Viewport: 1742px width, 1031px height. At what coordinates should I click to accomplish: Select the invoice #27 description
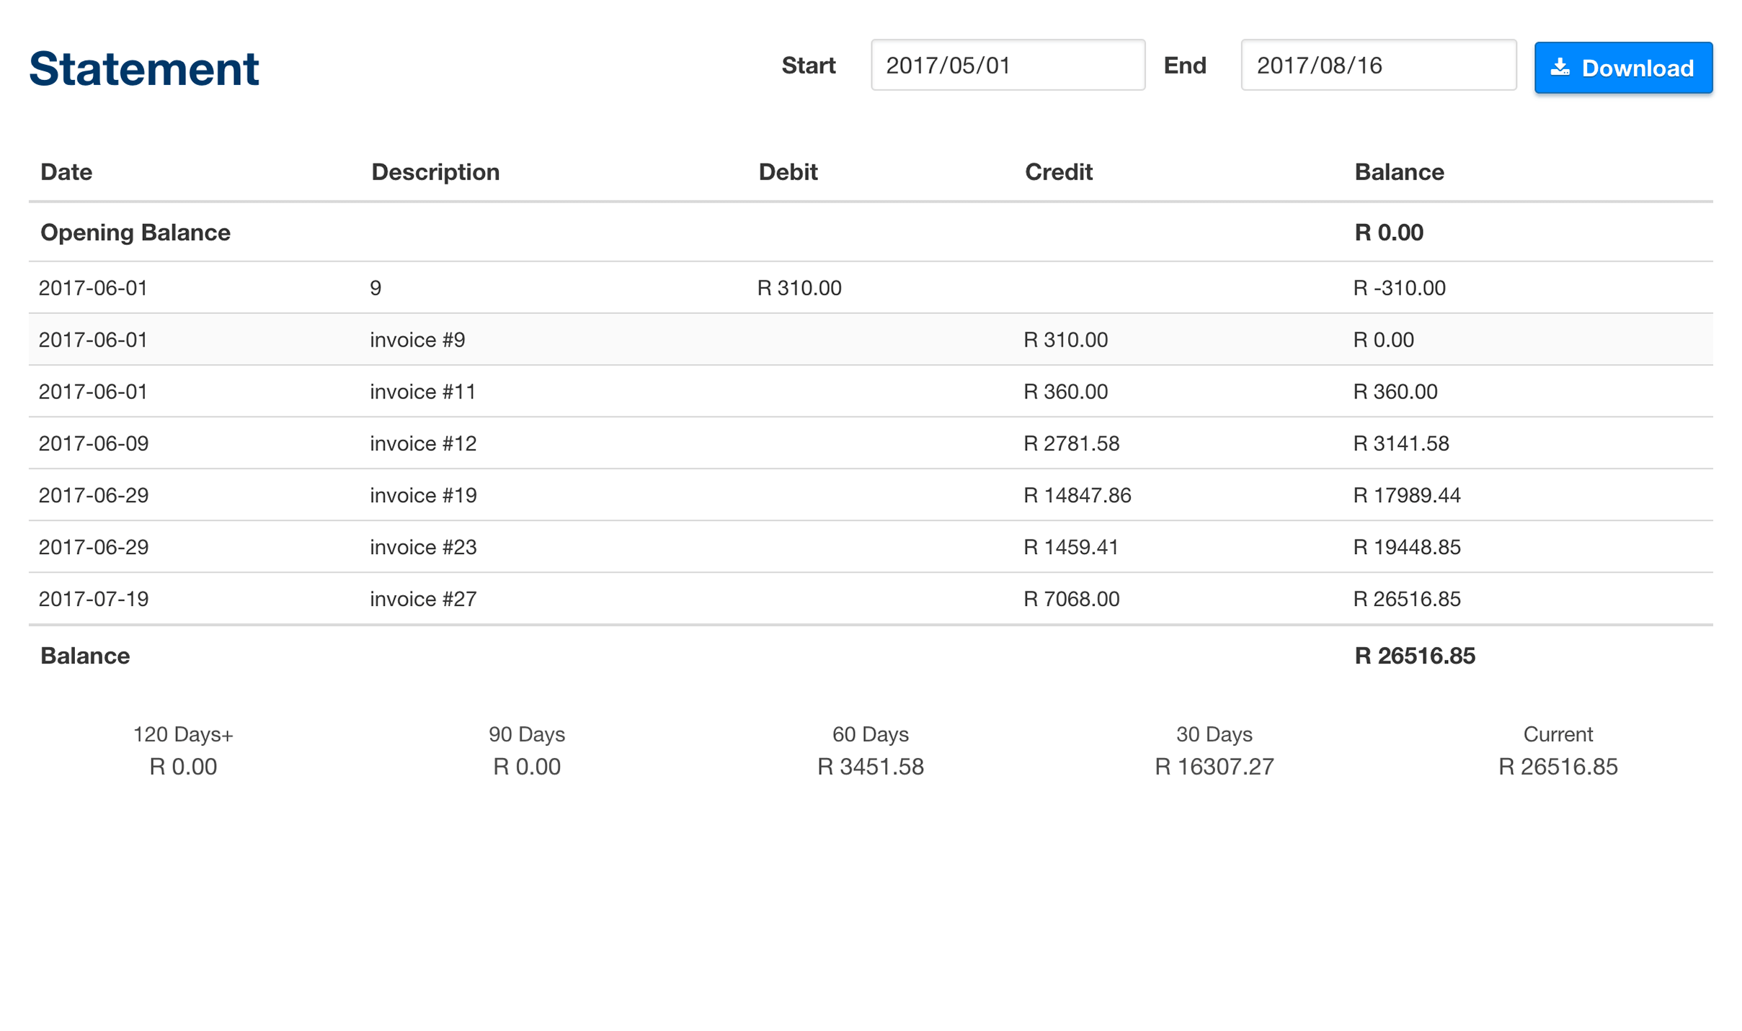(x=424, y=599)
